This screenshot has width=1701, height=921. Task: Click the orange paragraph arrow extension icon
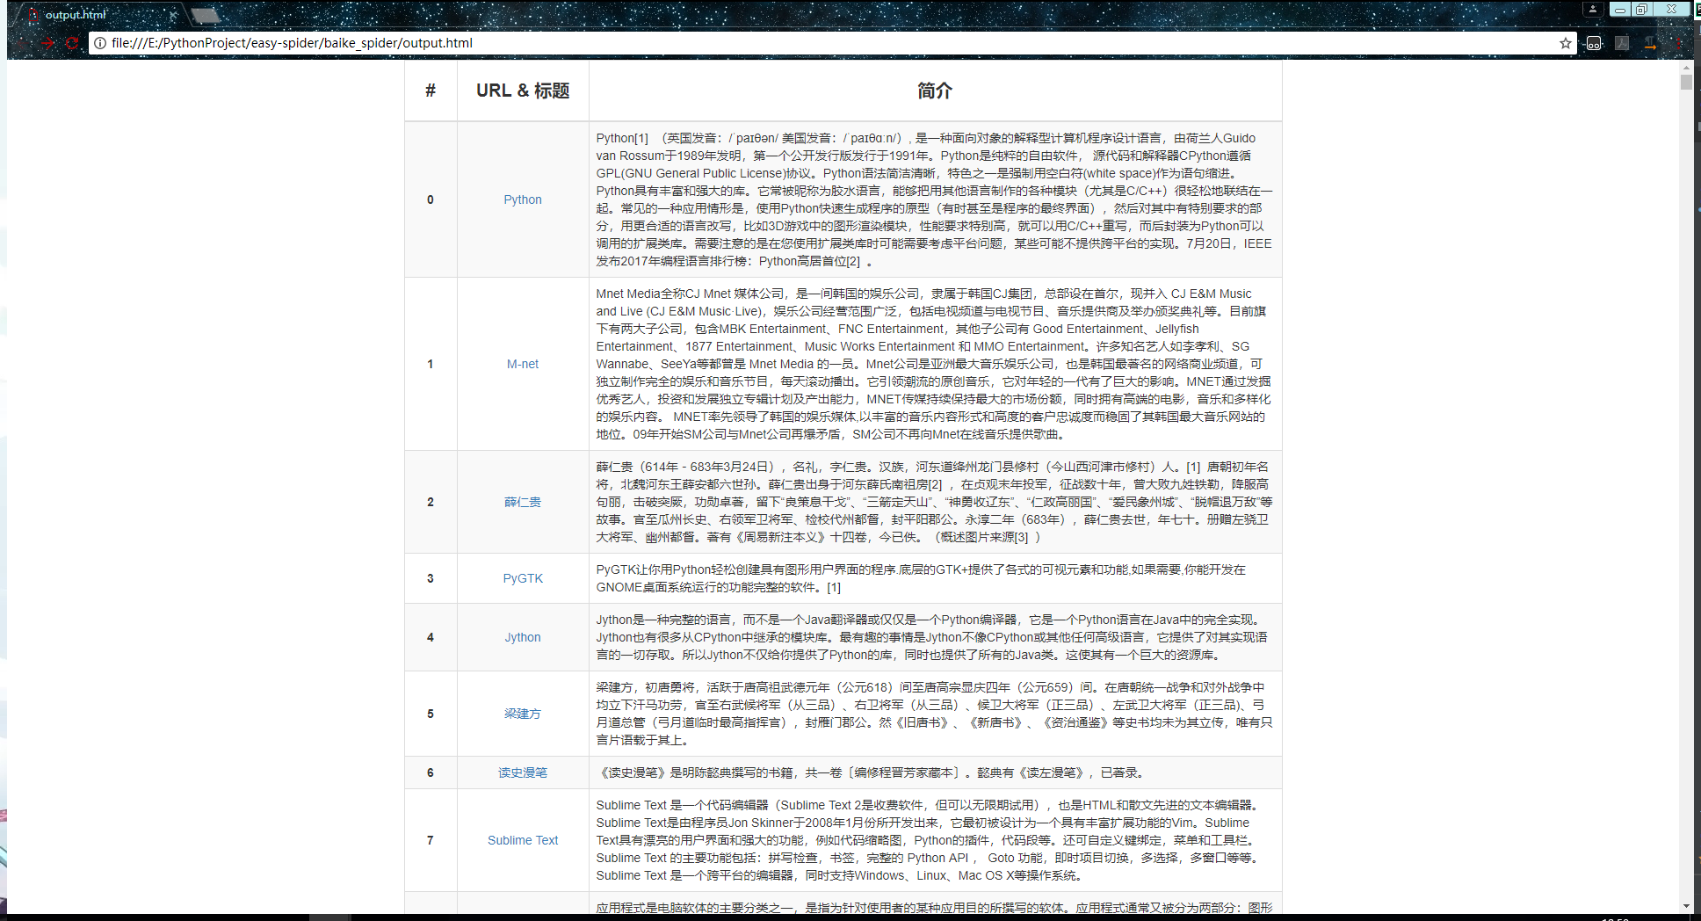pos(1650,43)
